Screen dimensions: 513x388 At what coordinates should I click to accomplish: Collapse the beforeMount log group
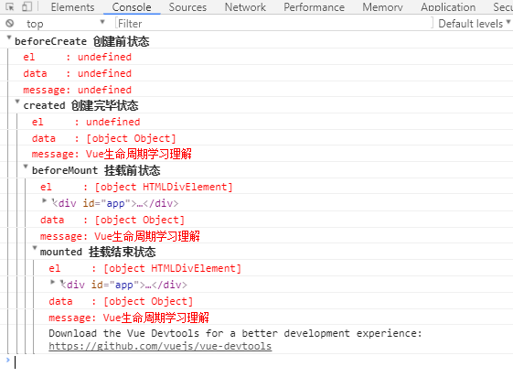[26, 167]
